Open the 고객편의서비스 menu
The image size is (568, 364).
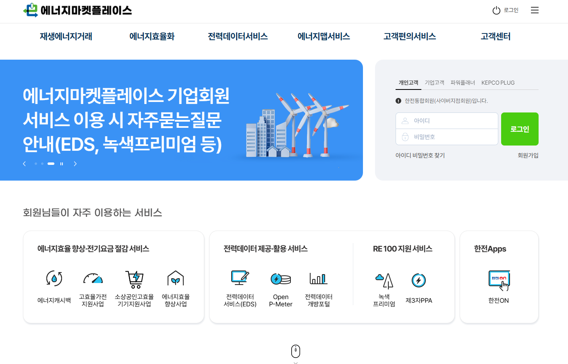click(x=410, y=36)
